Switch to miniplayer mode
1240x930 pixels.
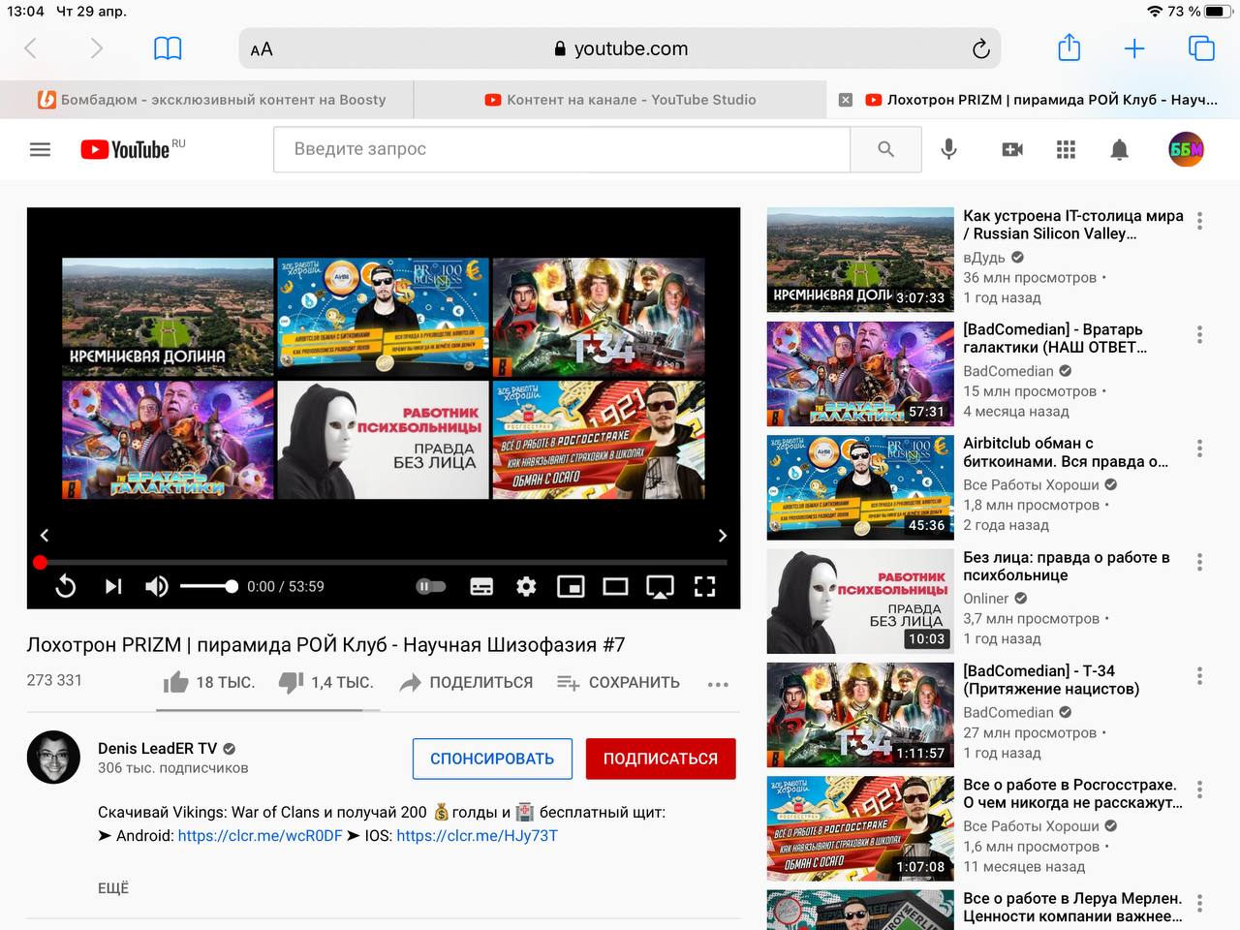click(x=571, y=586)
